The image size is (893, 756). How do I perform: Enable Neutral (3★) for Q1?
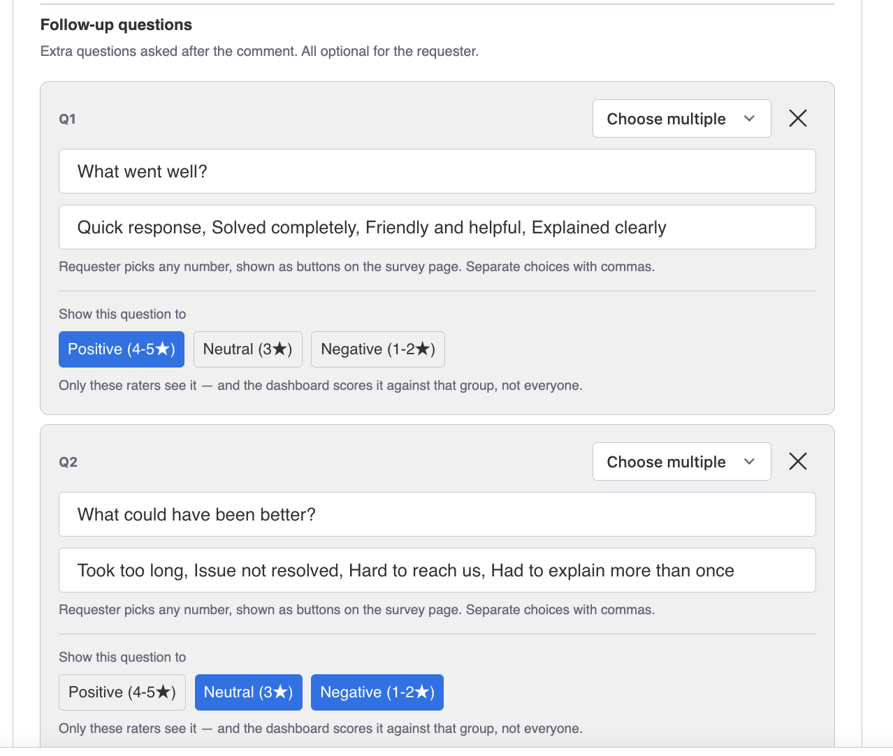point(248,349)
